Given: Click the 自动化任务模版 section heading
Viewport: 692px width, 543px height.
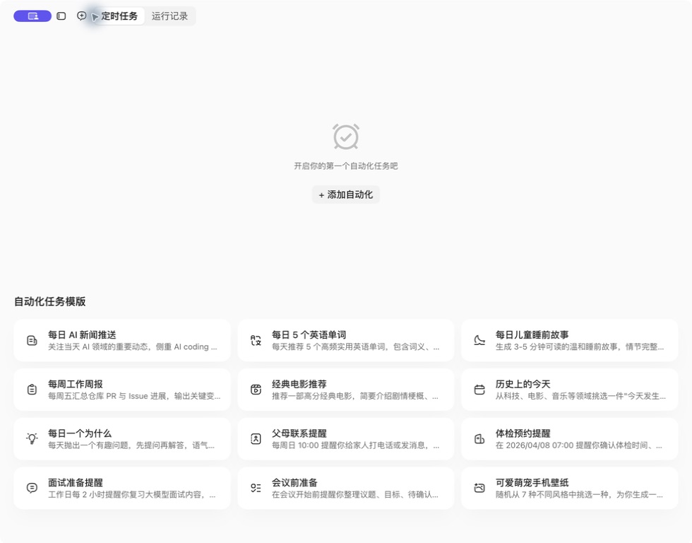Looking at the screenshot, I should coord(50,301).
